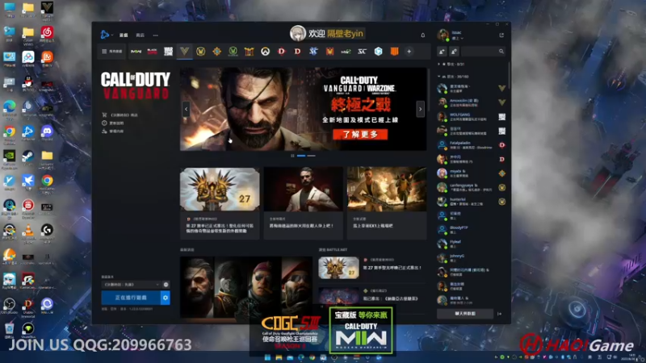Expand the Isaac online status dropdown
This screenshot has height=363, width=646.
457,38
